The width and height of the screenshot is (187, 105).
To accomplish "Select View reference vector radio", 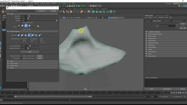I will point(39,39).
